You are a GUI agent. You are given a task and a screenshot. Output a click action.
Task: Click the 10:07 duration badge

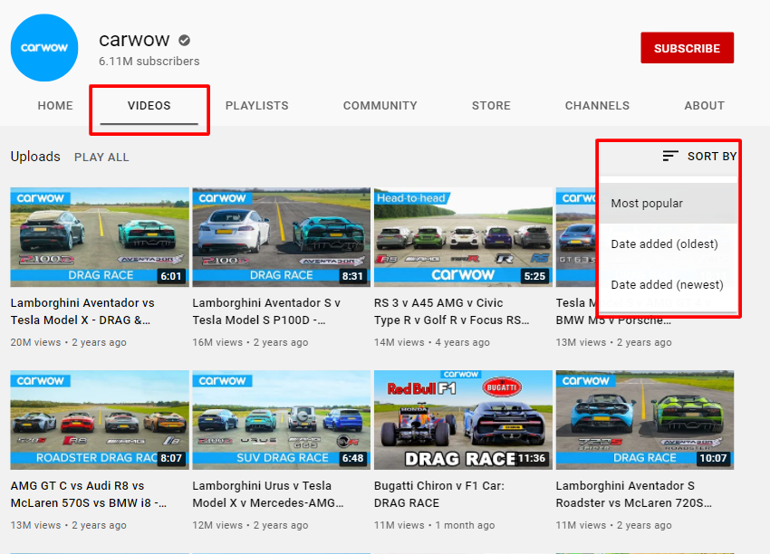tap(713, 458)
